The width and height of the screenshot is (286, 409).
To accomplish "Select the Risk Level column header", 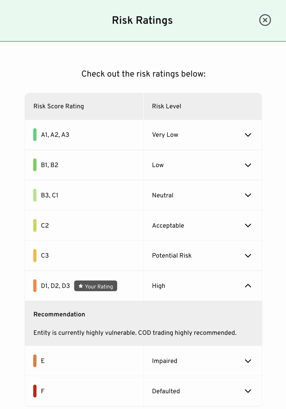I will pyautogui.click(x=166, y=106).
